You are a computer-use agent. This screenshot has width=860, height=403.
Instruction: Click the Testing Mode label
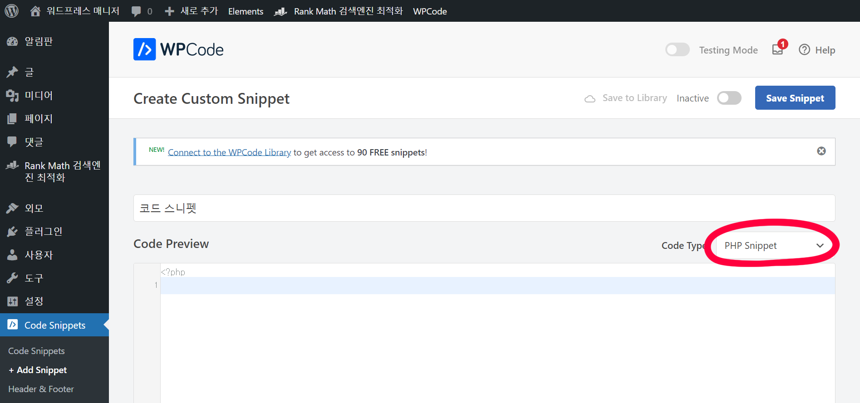tap(728, 50)
